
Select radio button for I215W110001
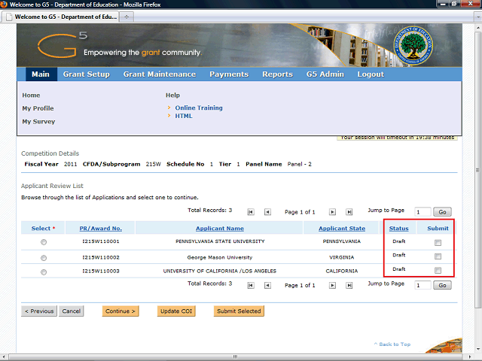pos(43,242)
